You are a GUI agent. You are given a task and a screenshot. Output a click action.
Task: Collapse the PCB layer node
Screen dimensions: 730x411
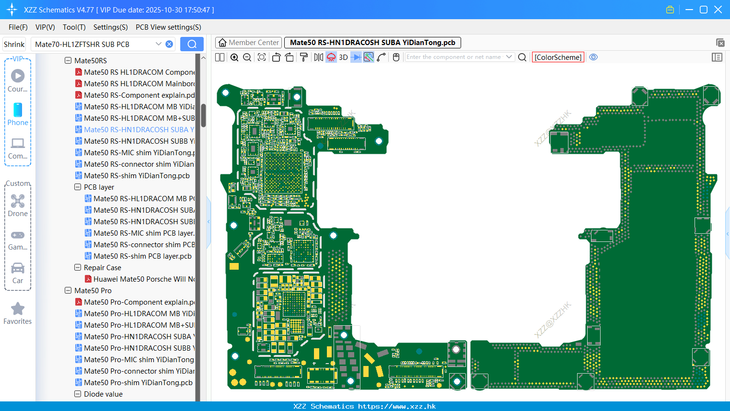coord(78,187)
